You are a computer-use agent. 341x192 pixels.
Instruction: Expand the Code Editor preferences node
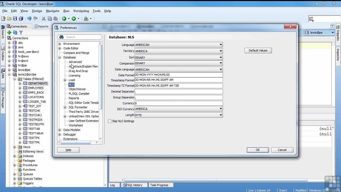[x=60, y=48]
